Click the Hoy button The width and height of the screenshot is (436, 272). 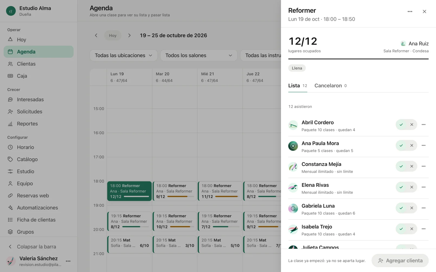point(113,35)
